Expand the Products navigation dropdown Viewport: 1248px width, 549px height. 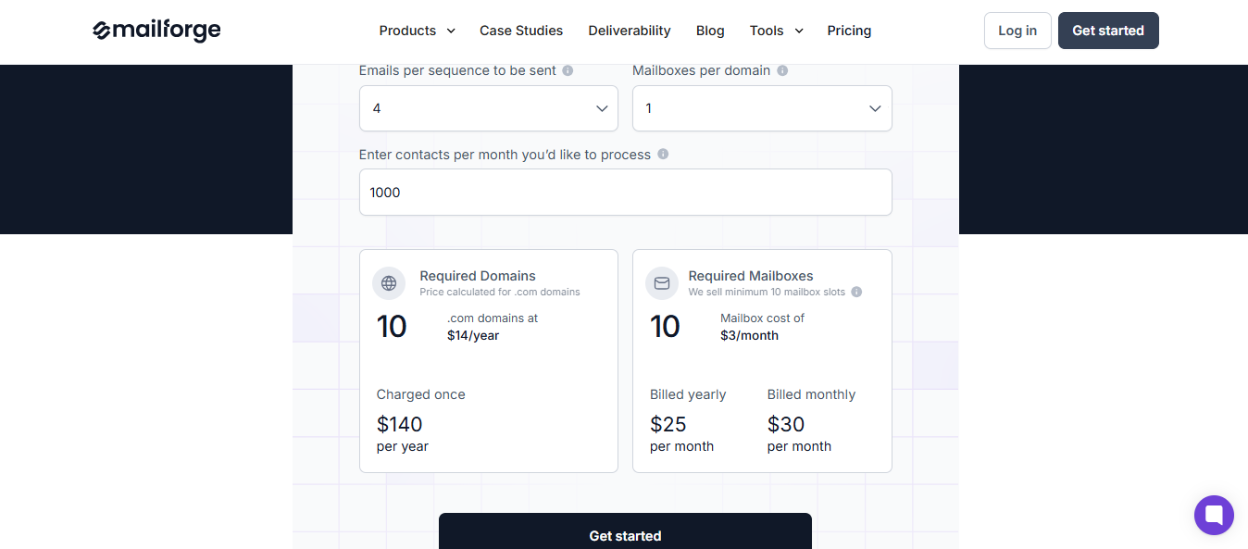(x=417, y=31)
